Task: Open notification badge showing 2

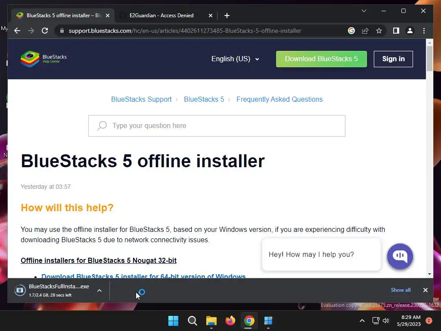Action: coord(429,321)
